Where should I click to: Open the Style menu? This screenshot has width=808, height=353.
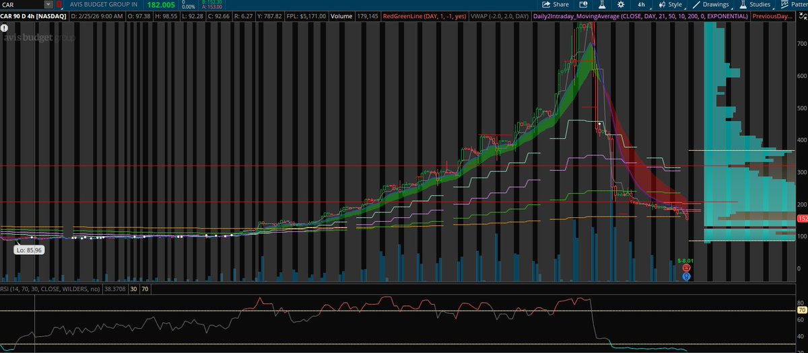click(x=671, y=4)
